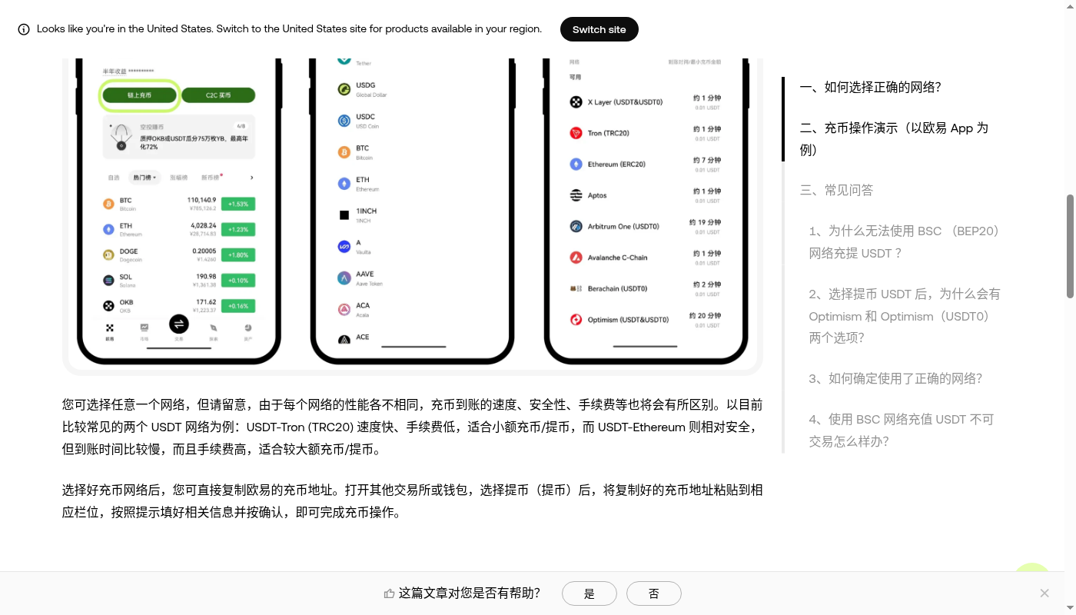Click the USDC USD Coin icon

click(x=344, y=121)
